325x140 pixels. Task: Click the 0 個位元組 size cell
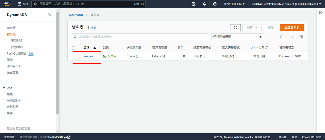pyautogui.click(x=258, y=56)
